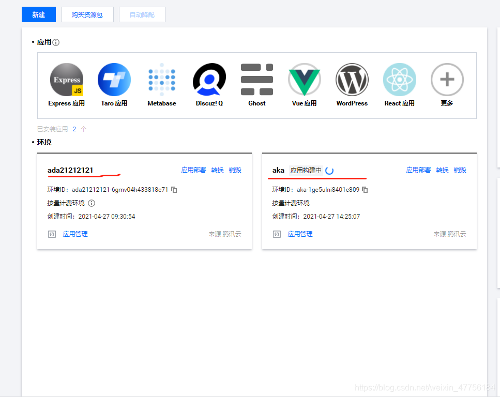Click the Discuz! Q application icon

click(209, 80)
